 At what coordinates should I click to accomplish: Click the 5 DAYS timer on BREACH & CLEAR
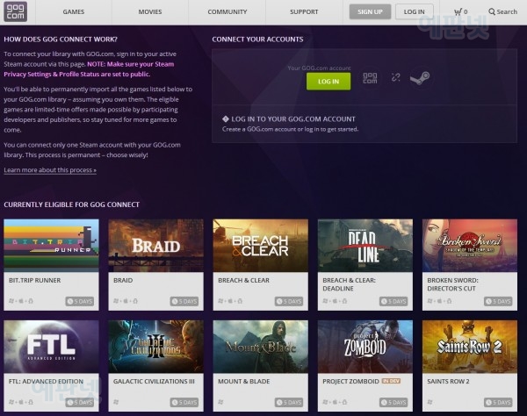[289, 301]
